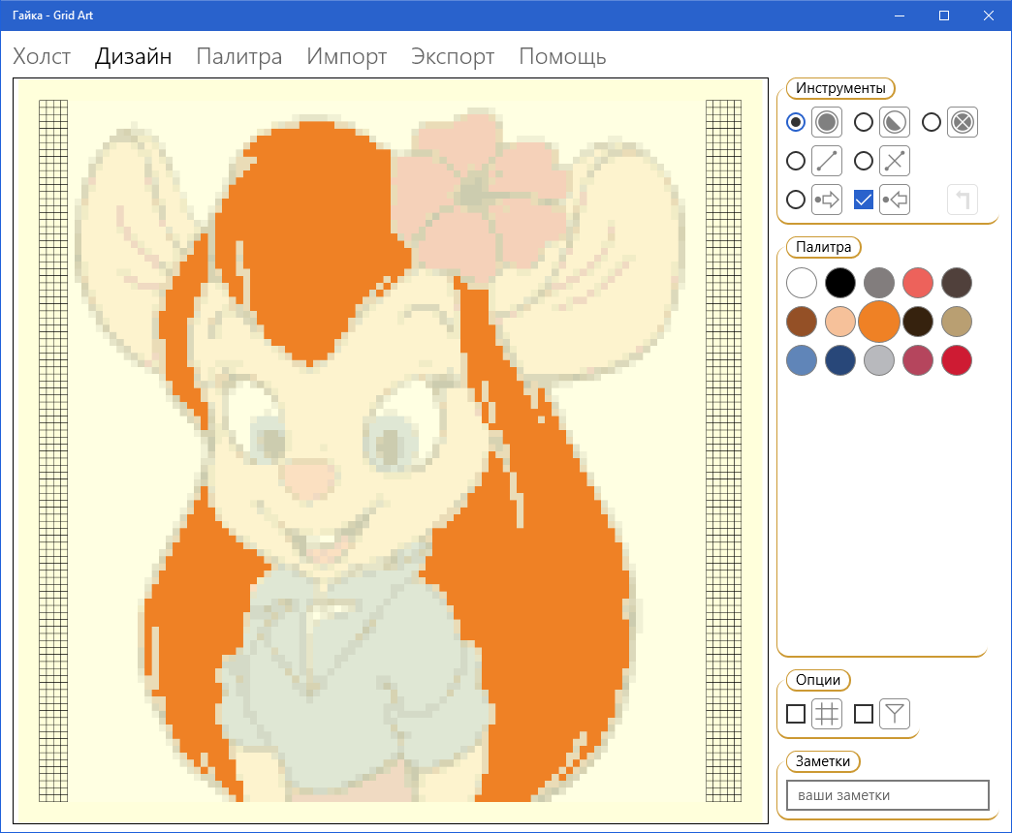
Task: Click the left arrow shift tool icon
Action: [x=895, y=200]
